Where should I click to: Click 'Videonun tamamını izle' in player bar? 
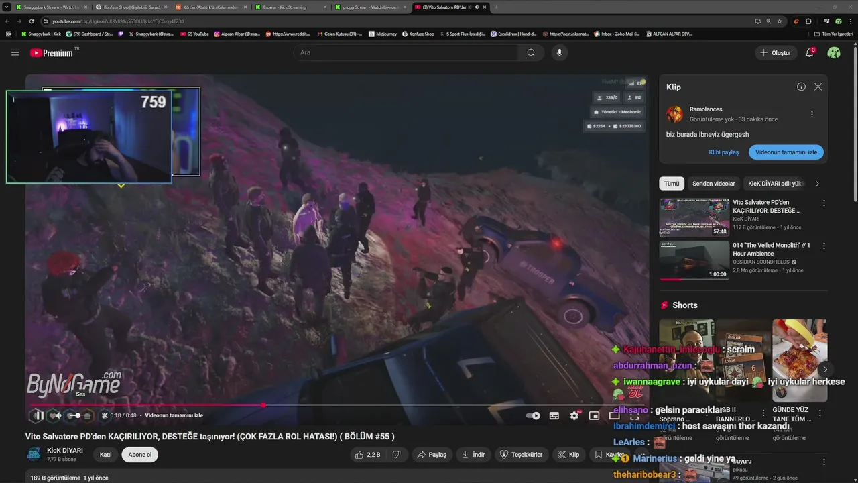point(174,415)
